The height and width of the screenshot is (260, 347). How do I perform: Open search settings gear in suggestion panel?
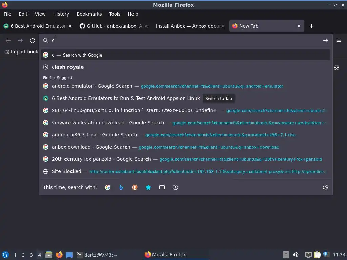click(x=326, y=187)
